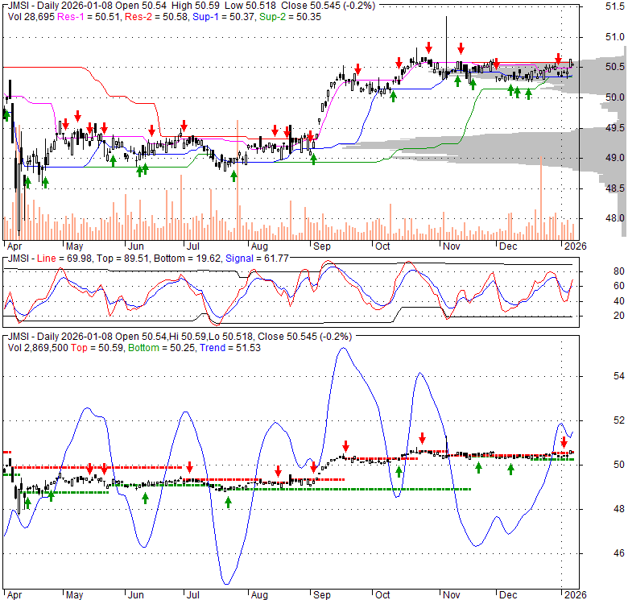This screenshot has width=628, height=600.
Task: Click the Sup-2 = 50.35 legend label
Action: tap(290, 17)
